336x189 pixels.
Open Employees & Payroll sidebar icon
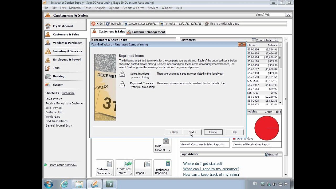coord(48,60)
